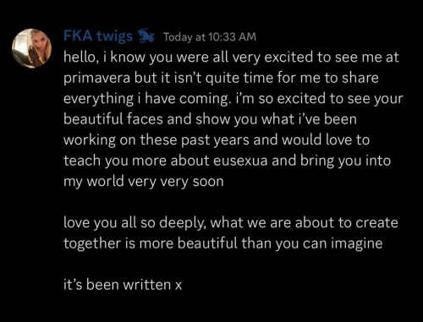Click the phrase beautiful faces
423x322 pixels.
[x=113, y=119]
